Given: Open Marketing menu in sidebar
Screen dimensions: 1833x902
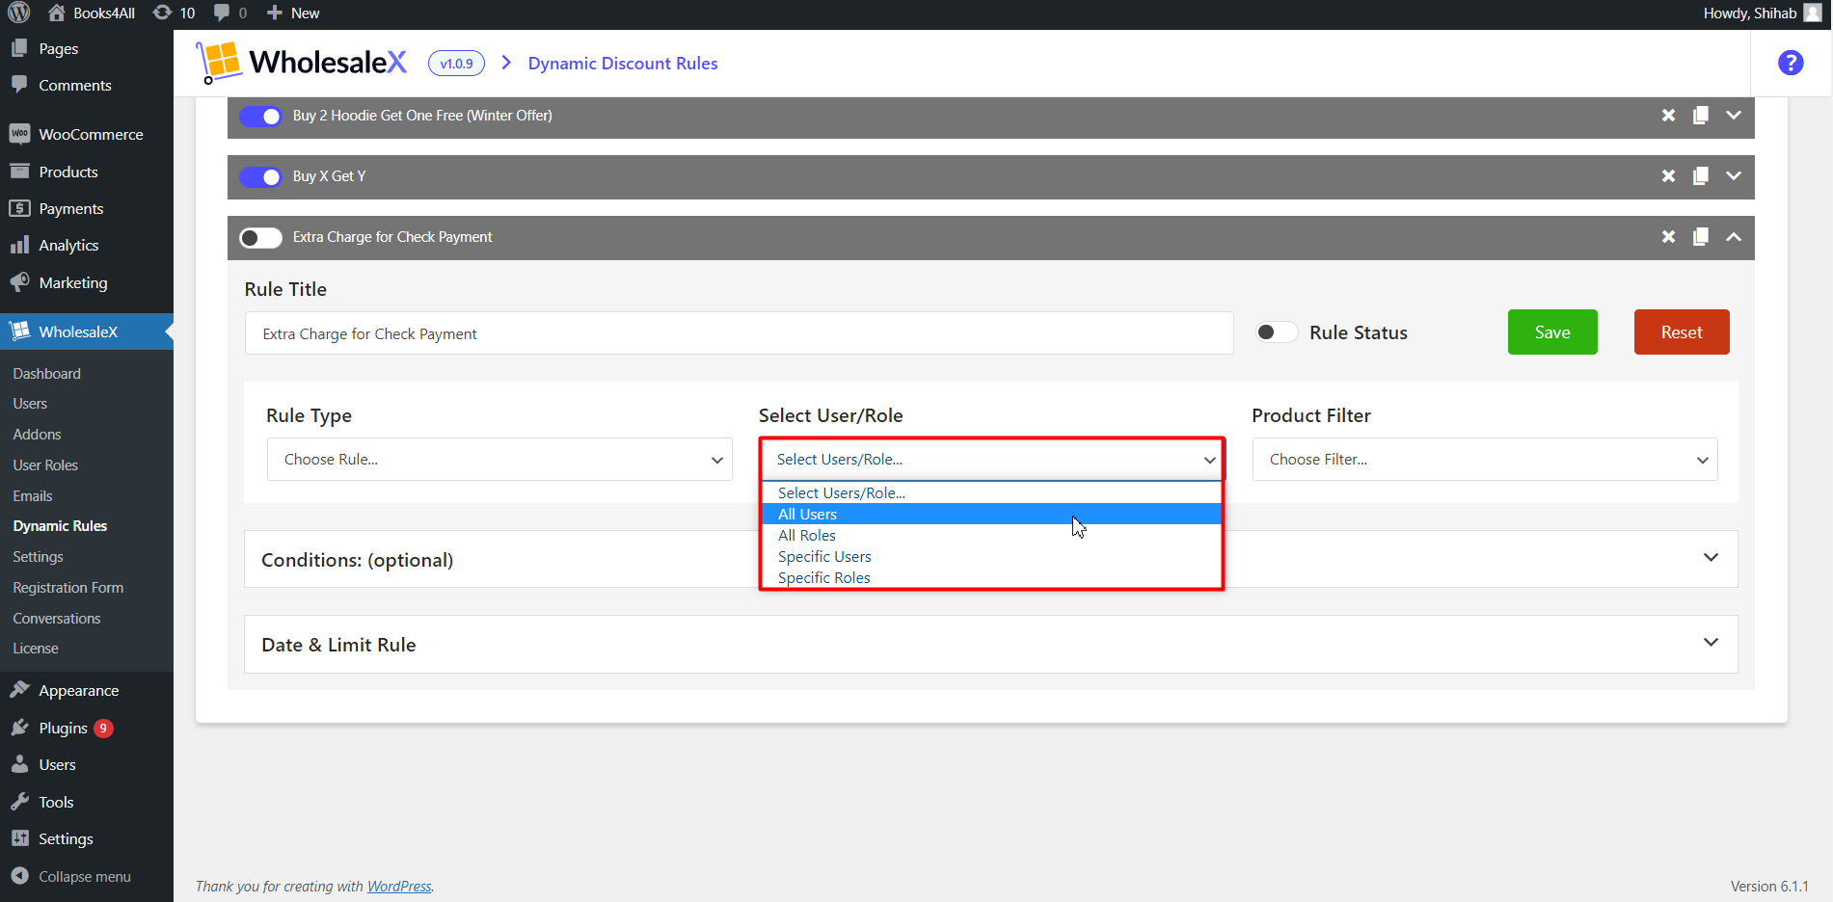Looking at the screenshot, I should (x=87, y=282).
